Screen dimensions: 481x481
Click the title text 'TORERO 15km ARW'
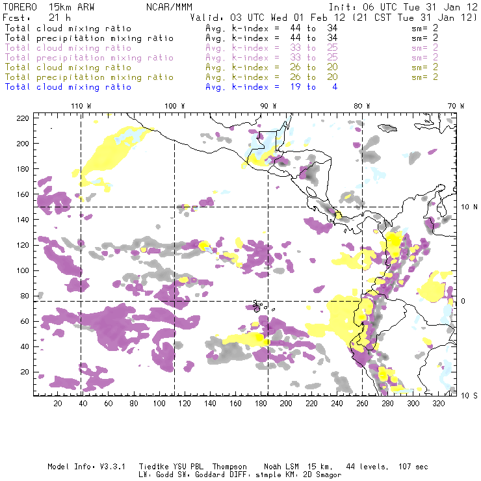click(x=49, y=6)
